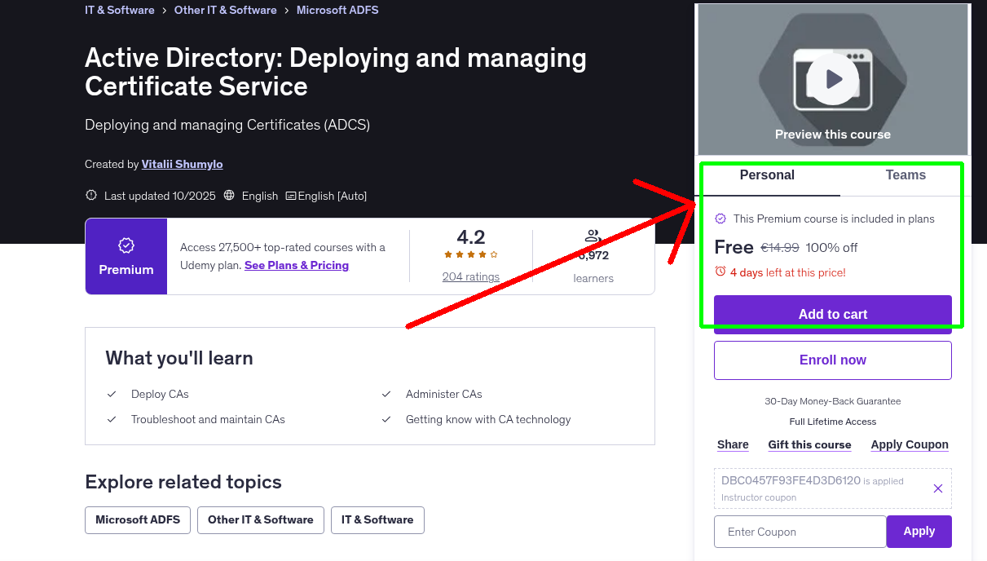The height and width of the screenshot is (561, 987).
Task: Click the captions icon beside English [Auto]
Action: [x=290, y=196]
